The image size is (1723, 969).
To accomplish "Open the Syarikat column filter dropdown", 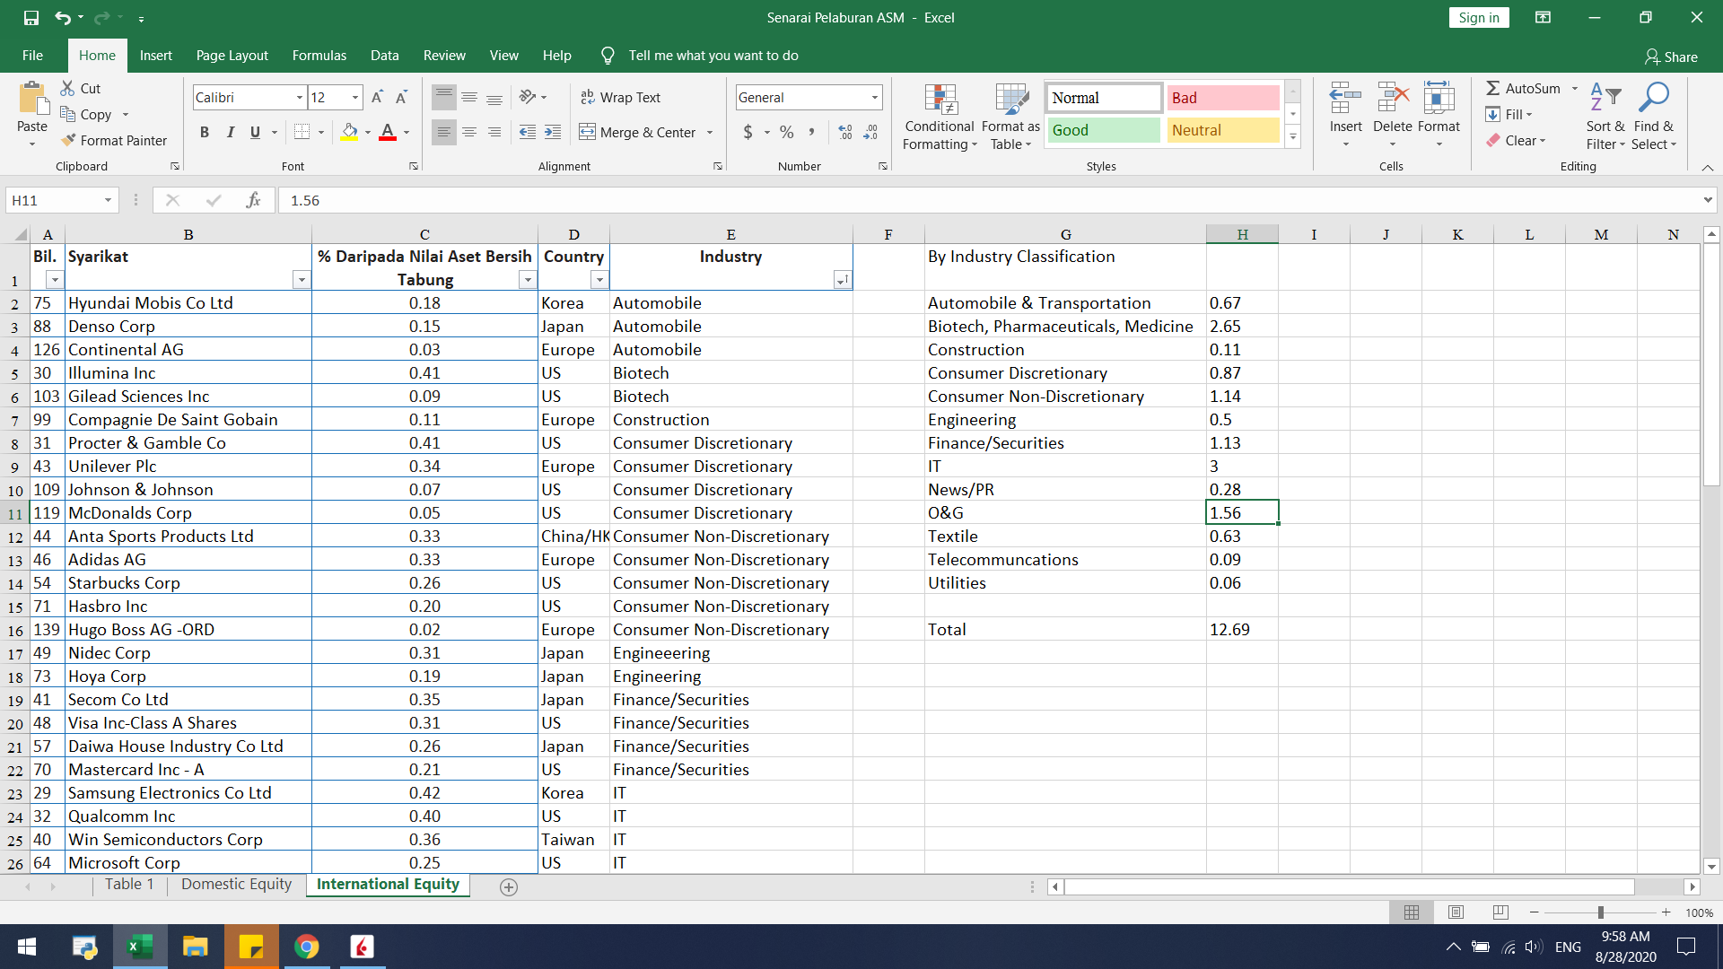I will pos(302,280).
